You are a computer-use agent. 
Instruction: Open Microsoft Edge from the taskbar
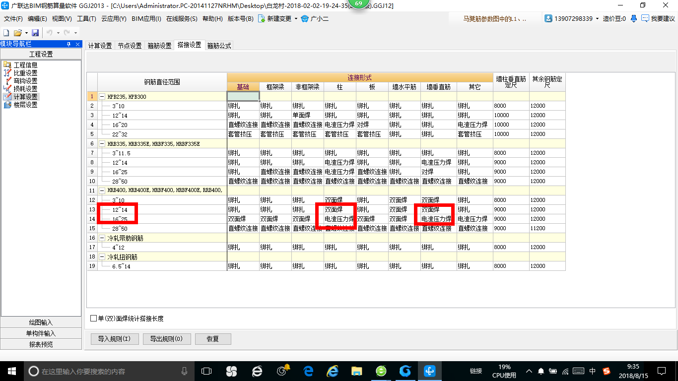(308, 371)
